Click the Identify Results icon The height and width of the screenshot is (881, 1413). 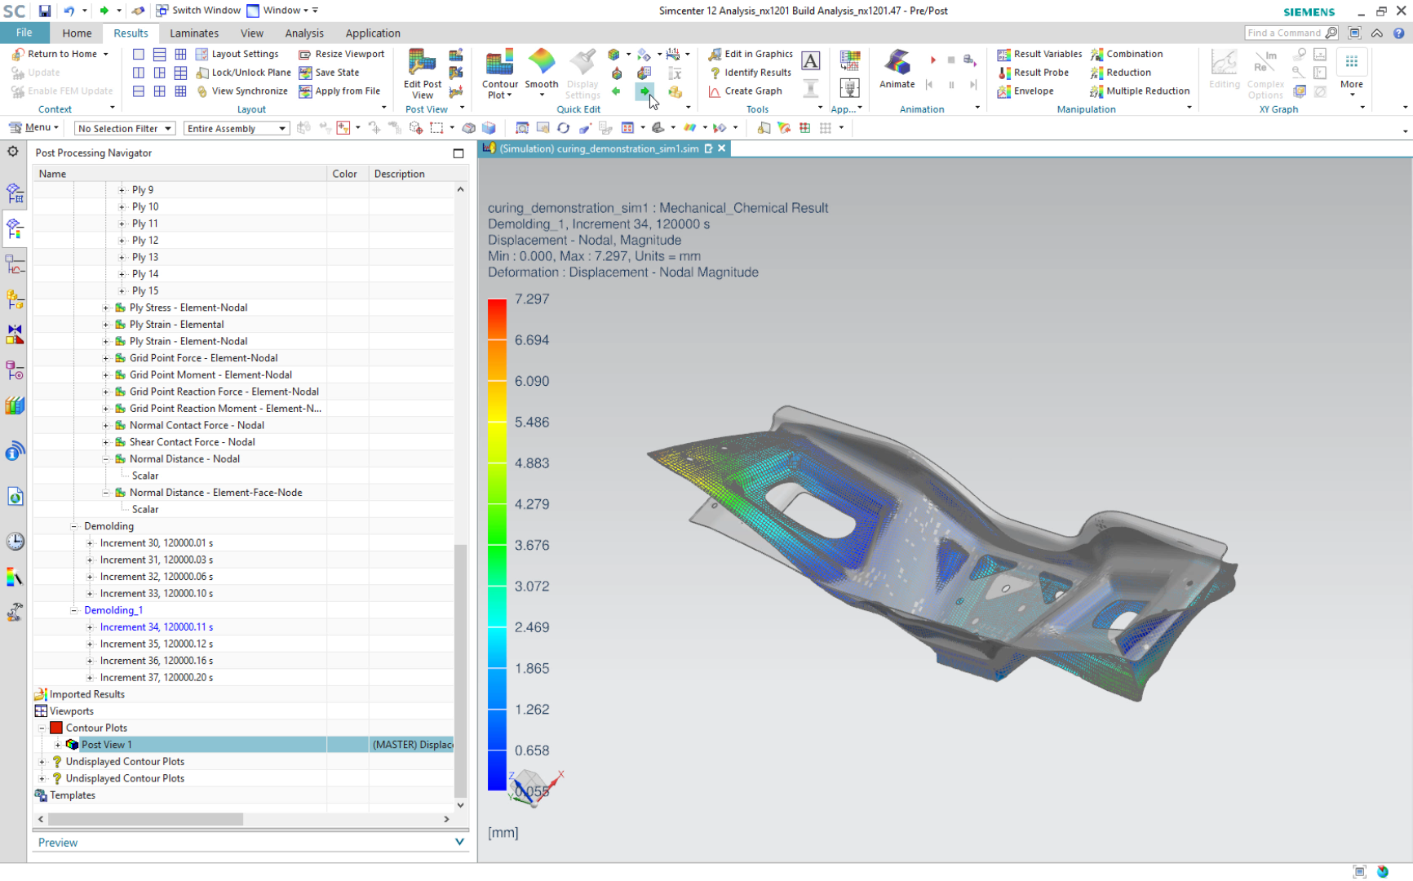(750, 73)
